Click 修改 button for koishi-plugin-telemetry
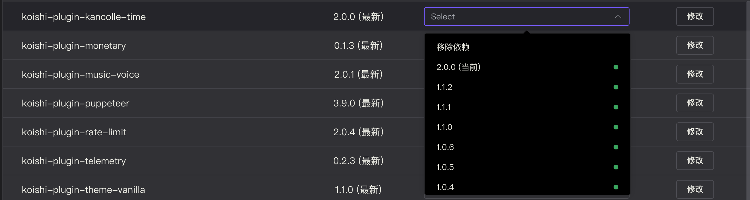This screenshot has height=200, width=750. tap(695, 161)
